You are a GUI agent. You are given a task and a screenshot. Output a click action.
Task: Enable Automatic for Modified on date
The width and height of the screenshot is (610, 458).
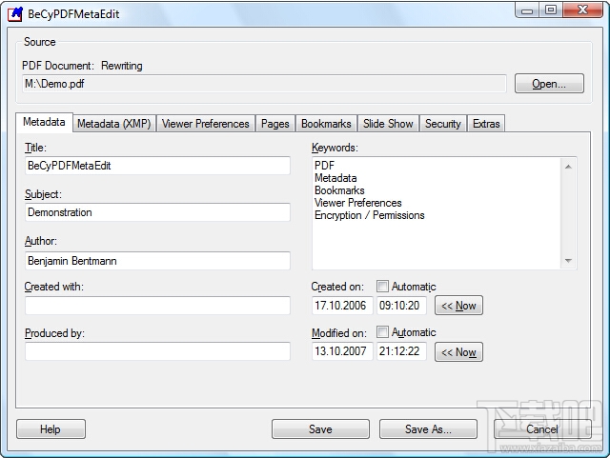pos(382,332)
